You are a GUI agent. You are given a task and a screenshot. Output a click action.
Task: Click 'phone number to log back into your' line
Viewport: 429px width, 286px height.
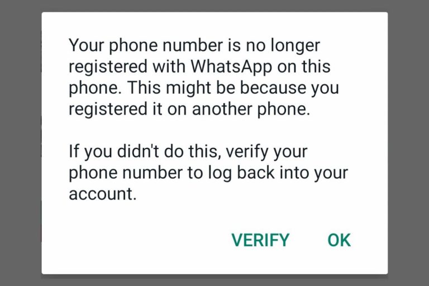pyautogui.click(x=208, y=173)
